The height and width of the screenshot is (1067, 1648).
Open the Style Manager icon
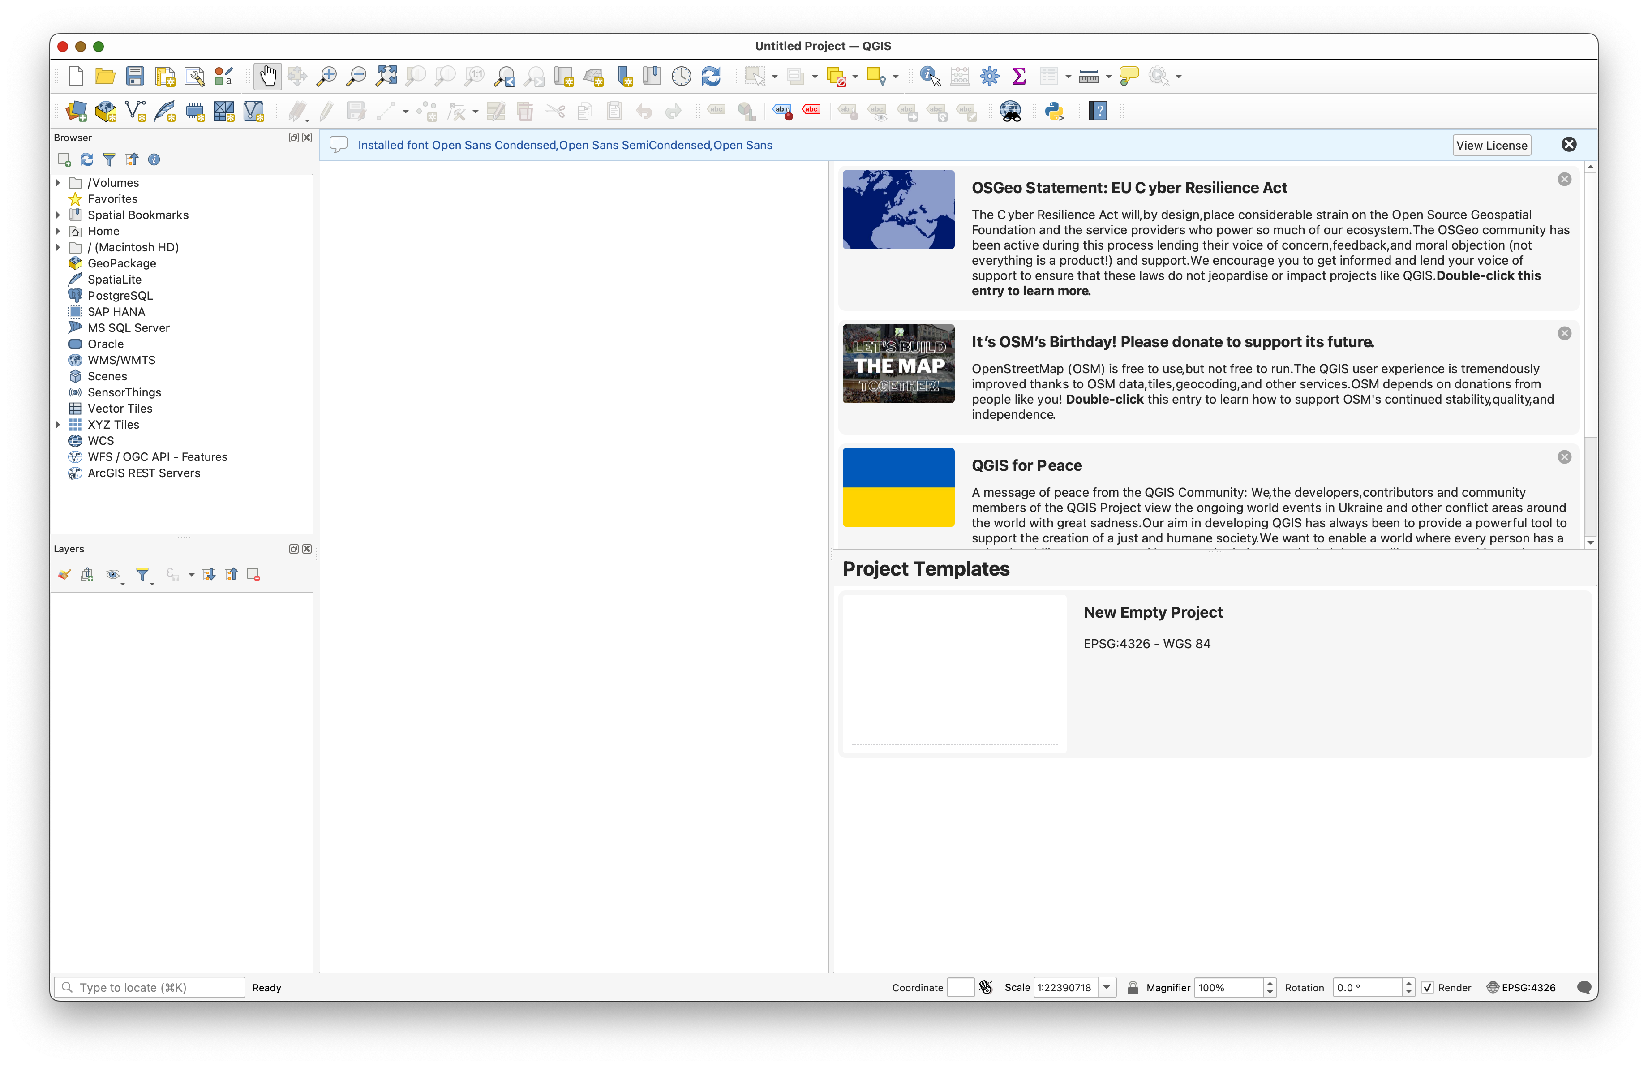click(x=223, y=76)
